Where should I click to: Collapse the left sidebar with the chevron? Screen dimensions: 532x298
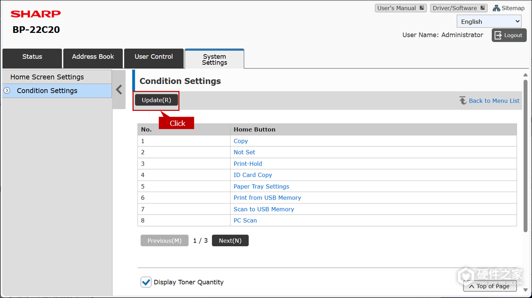click(x=119, y=90)
